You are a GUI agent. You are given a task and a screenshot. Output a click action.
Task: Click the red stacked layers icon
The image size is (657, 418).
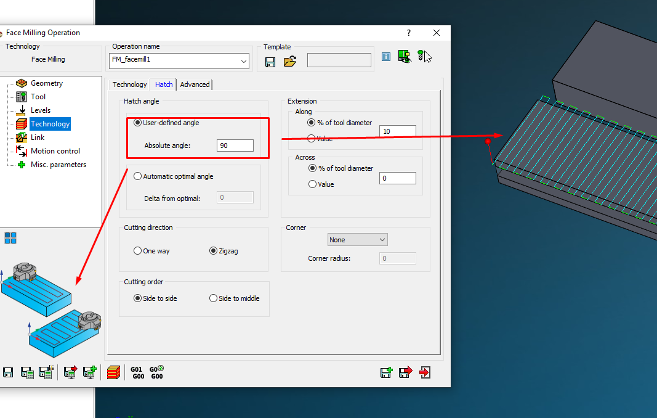(x=113, y=372)
